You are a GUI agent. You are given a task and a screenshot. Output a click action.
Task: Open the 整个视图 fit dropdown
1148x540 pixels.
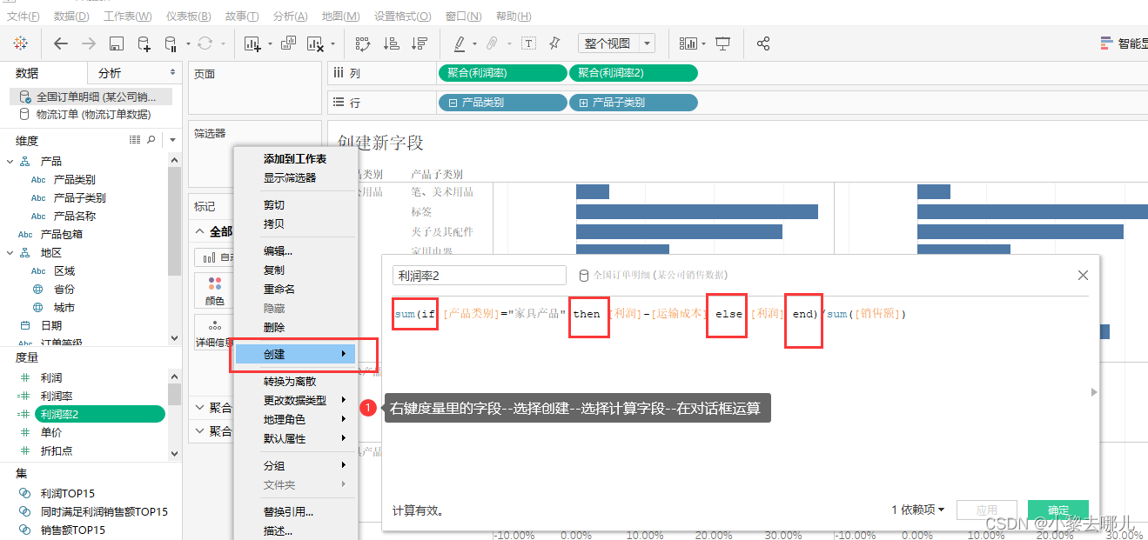click(x=647, y=43)
